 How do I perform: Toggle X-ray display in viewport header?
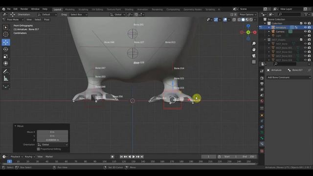click(x=234, y=20)
